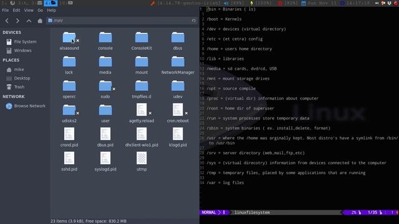399x224 pixels.
Task: Reload the folder using refresh icon
Action: (194, 21)
